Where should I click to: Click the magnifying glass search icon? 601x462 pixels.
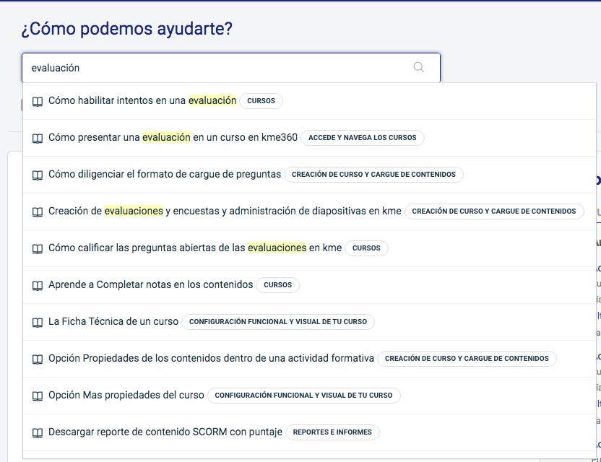[418, 67]
